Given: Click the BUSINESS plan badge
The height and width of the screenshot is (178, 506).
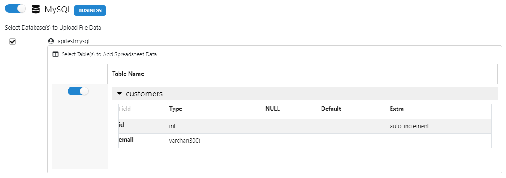Looking at the screenshot, I should (90, 10).
